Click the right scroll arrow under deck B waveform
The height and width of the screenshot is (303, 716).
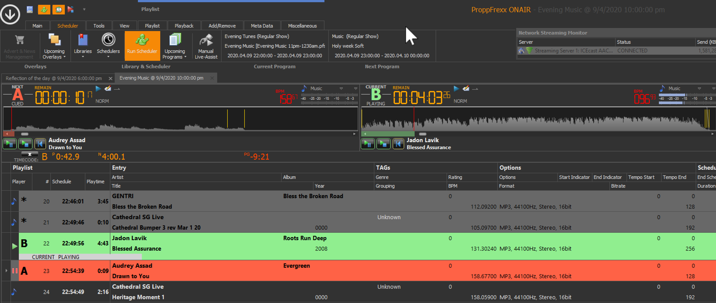point(712,134)
